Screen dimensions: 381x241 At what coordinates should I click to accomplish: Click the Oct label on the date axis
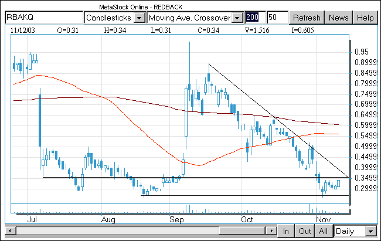click(x=247, y=220)
